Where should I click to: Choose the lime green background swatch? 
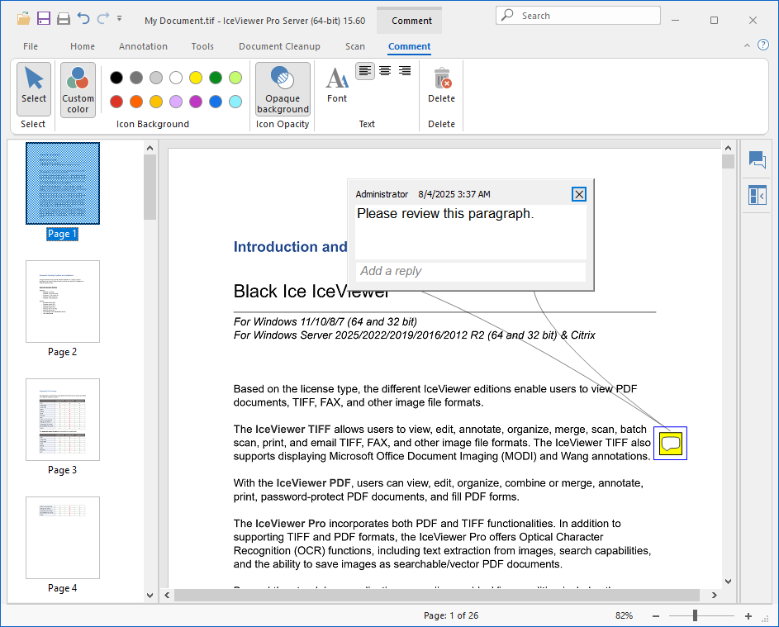click(x=235, y=78)
